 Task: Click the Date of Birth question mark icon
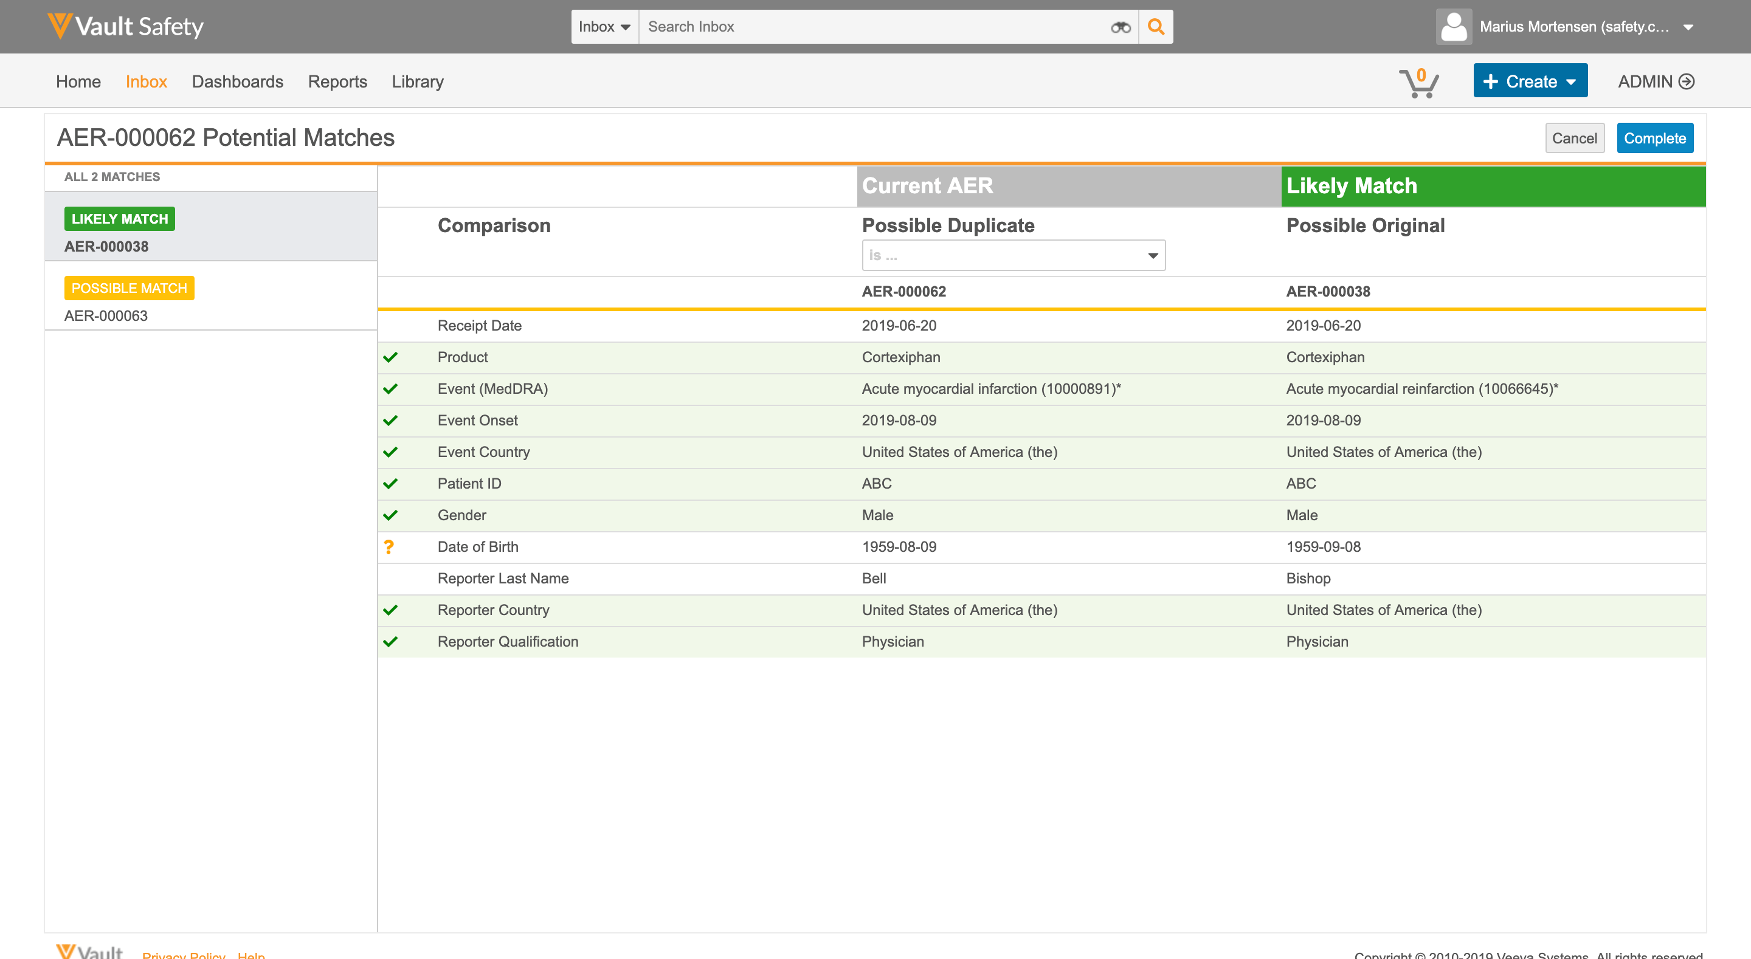(x=389, y=547)
